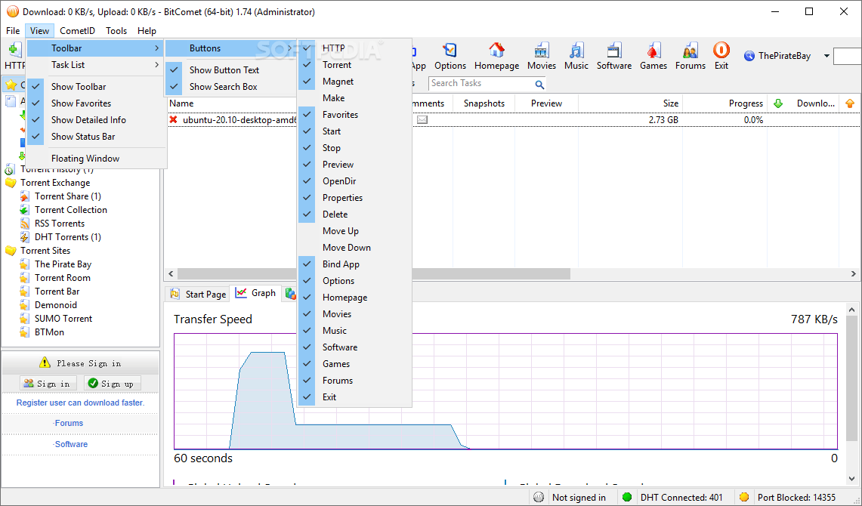Select the Graph tab

coord(255,293)
